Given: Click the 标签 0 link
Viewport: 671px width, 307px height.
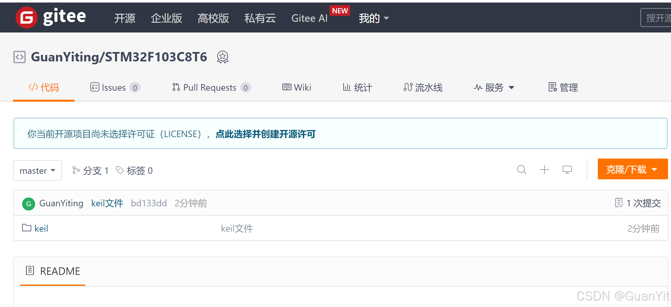Looking at the screenshot, I should [134, 170].
